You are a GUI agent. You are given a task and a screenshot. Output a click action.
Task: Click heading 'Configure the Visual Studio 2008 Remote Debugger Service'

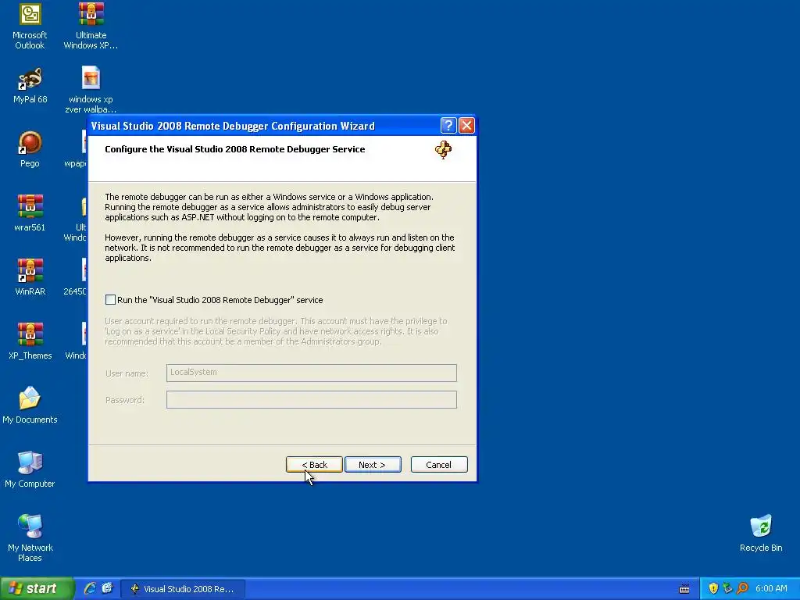point(234,149)
